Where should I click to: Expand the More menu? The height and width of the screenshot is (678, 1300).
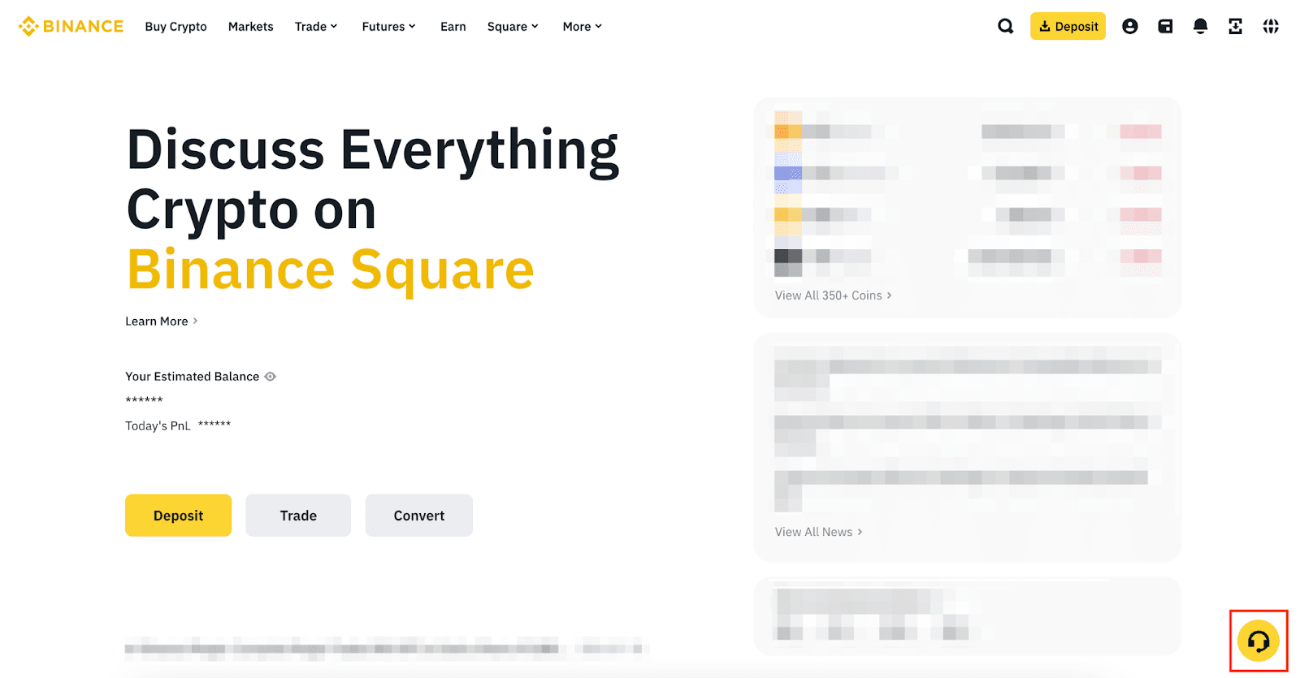click(x=582, y=27)
